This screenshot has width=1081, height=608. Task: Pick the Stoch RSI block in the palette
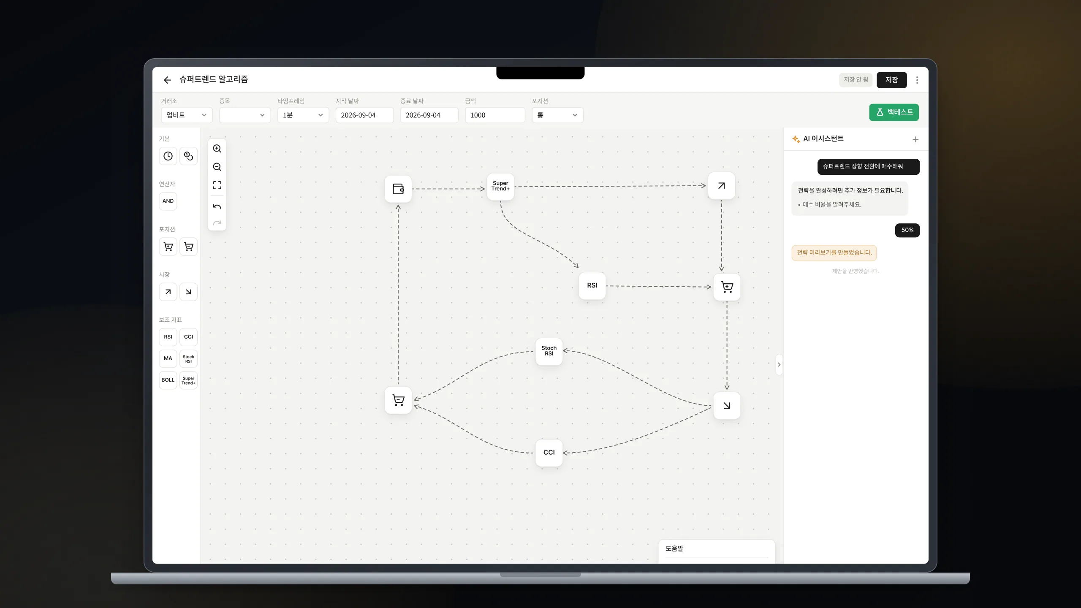pyautogui.click(x=188, y=358)
